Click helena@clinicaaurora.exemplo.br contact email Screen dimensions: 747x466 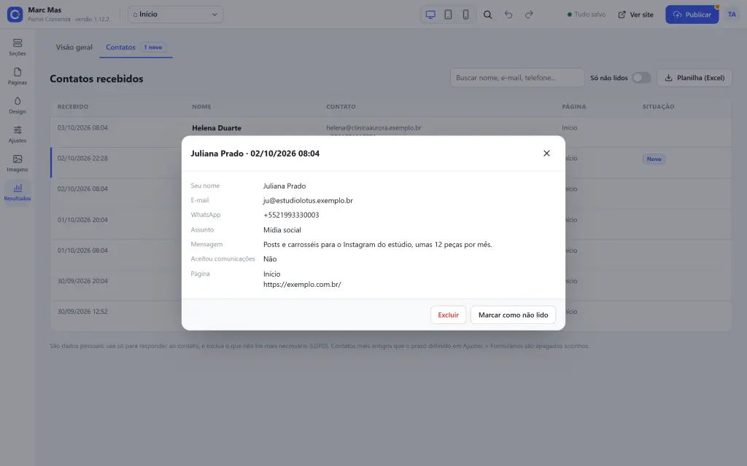(x=373, y=127)
